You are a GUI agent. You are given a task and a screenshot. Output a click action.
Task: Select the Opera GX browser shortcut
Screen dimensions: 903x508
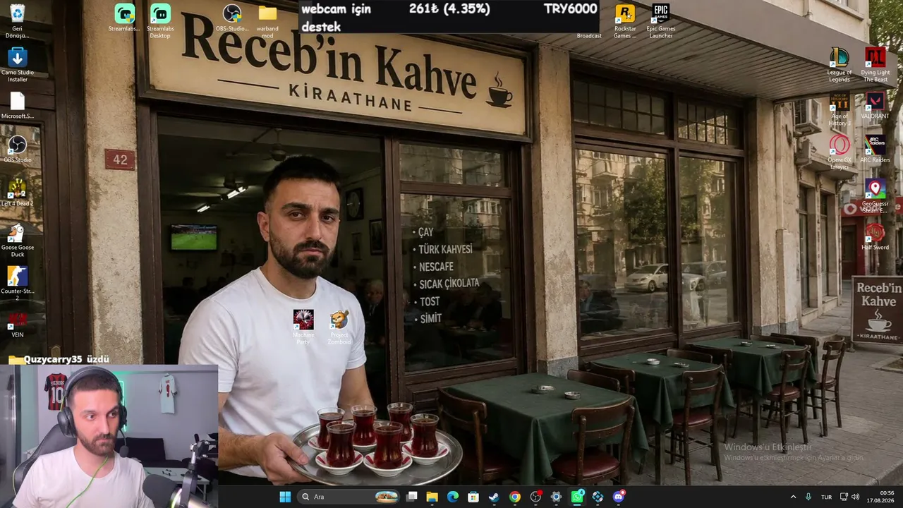click(x=840, y=152)
